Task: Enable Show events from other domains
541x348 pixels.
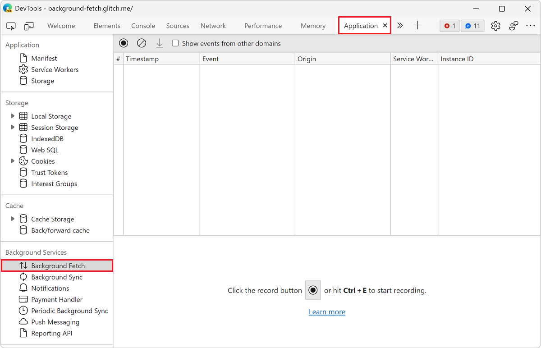Action: [x=175, y=43]
